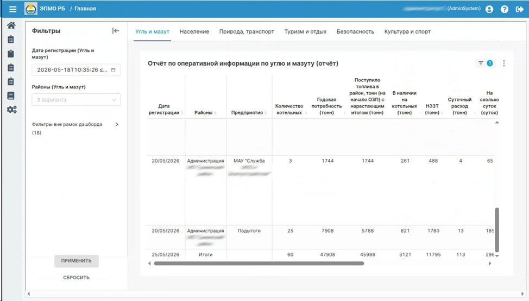
Task: Sort by Годовая потребность column
Action: coord(345,113)
